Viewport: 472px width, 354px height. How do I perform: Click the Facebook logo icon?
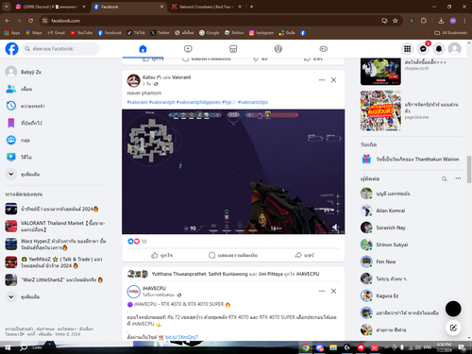[11, 49]
